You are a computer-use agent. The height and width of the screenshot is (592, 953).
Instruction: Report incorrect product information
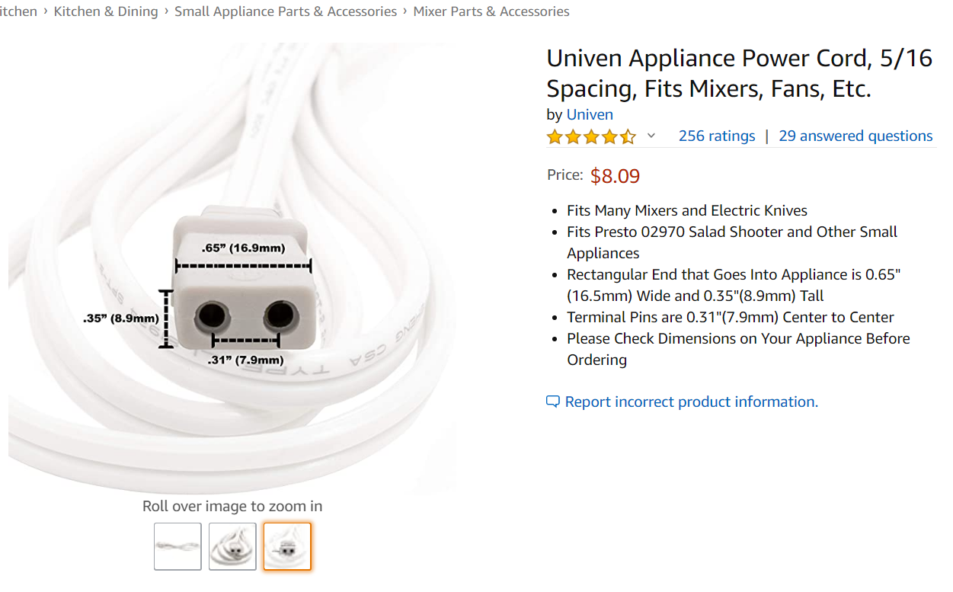coord(692,402)
